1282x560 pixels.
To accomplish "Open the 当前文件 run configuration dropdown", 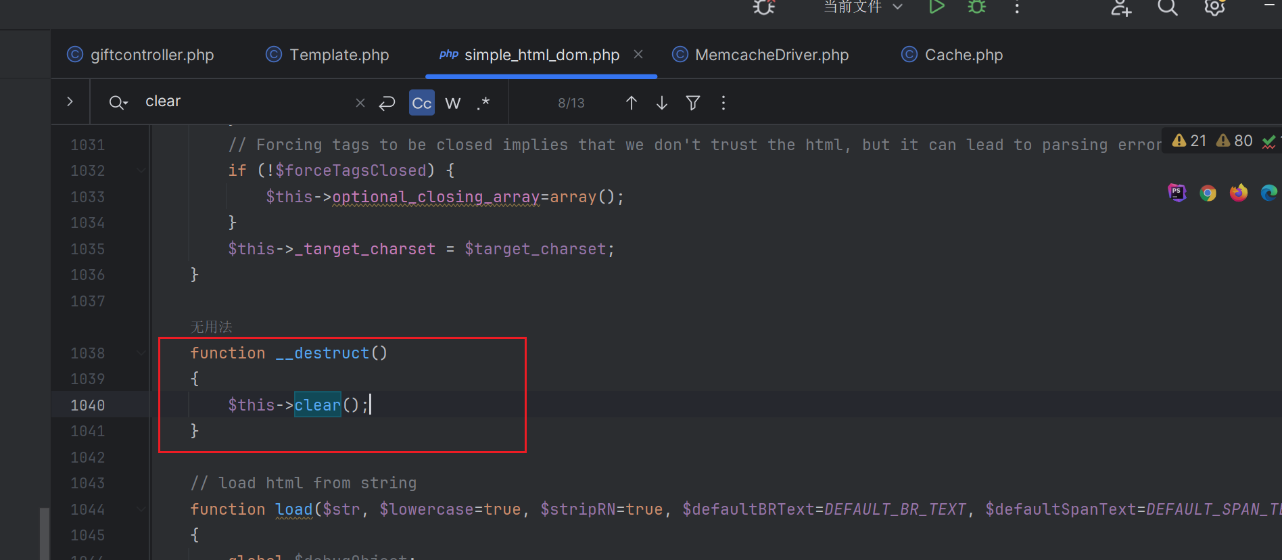I will pyautogui.click(x=863, y=7).
